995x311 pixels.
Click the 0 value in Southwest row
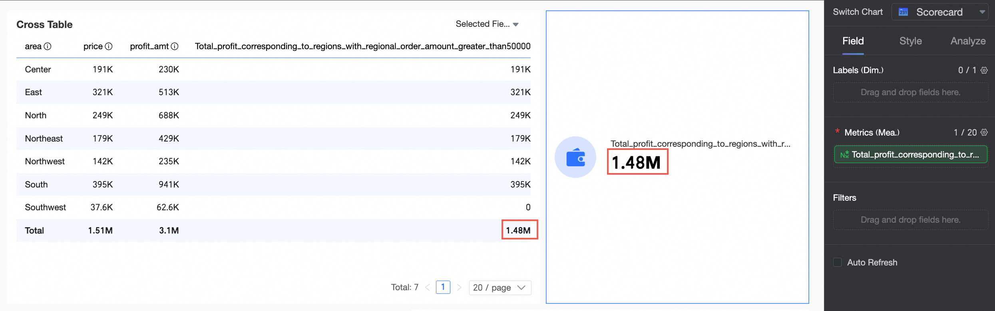(528, 207)
